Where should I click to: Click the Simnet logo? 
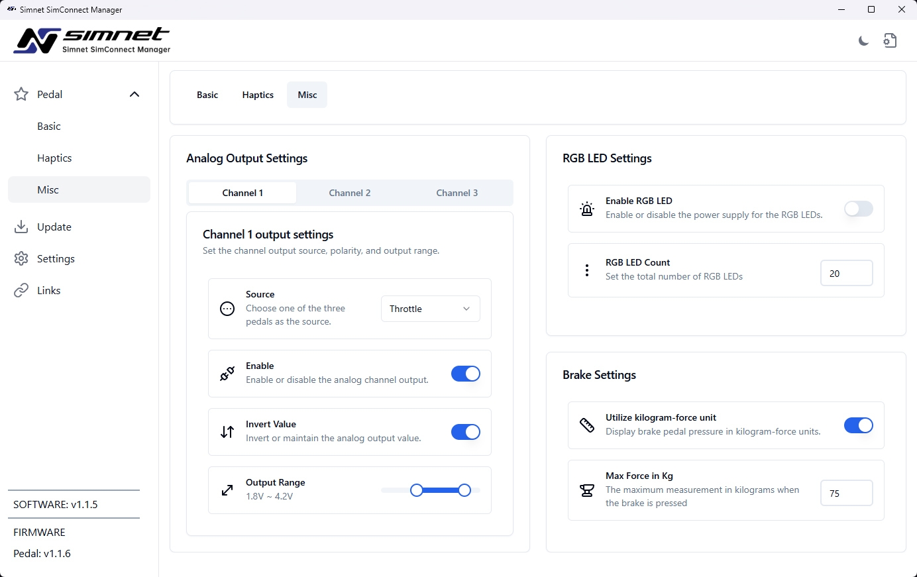coord(92,40)
